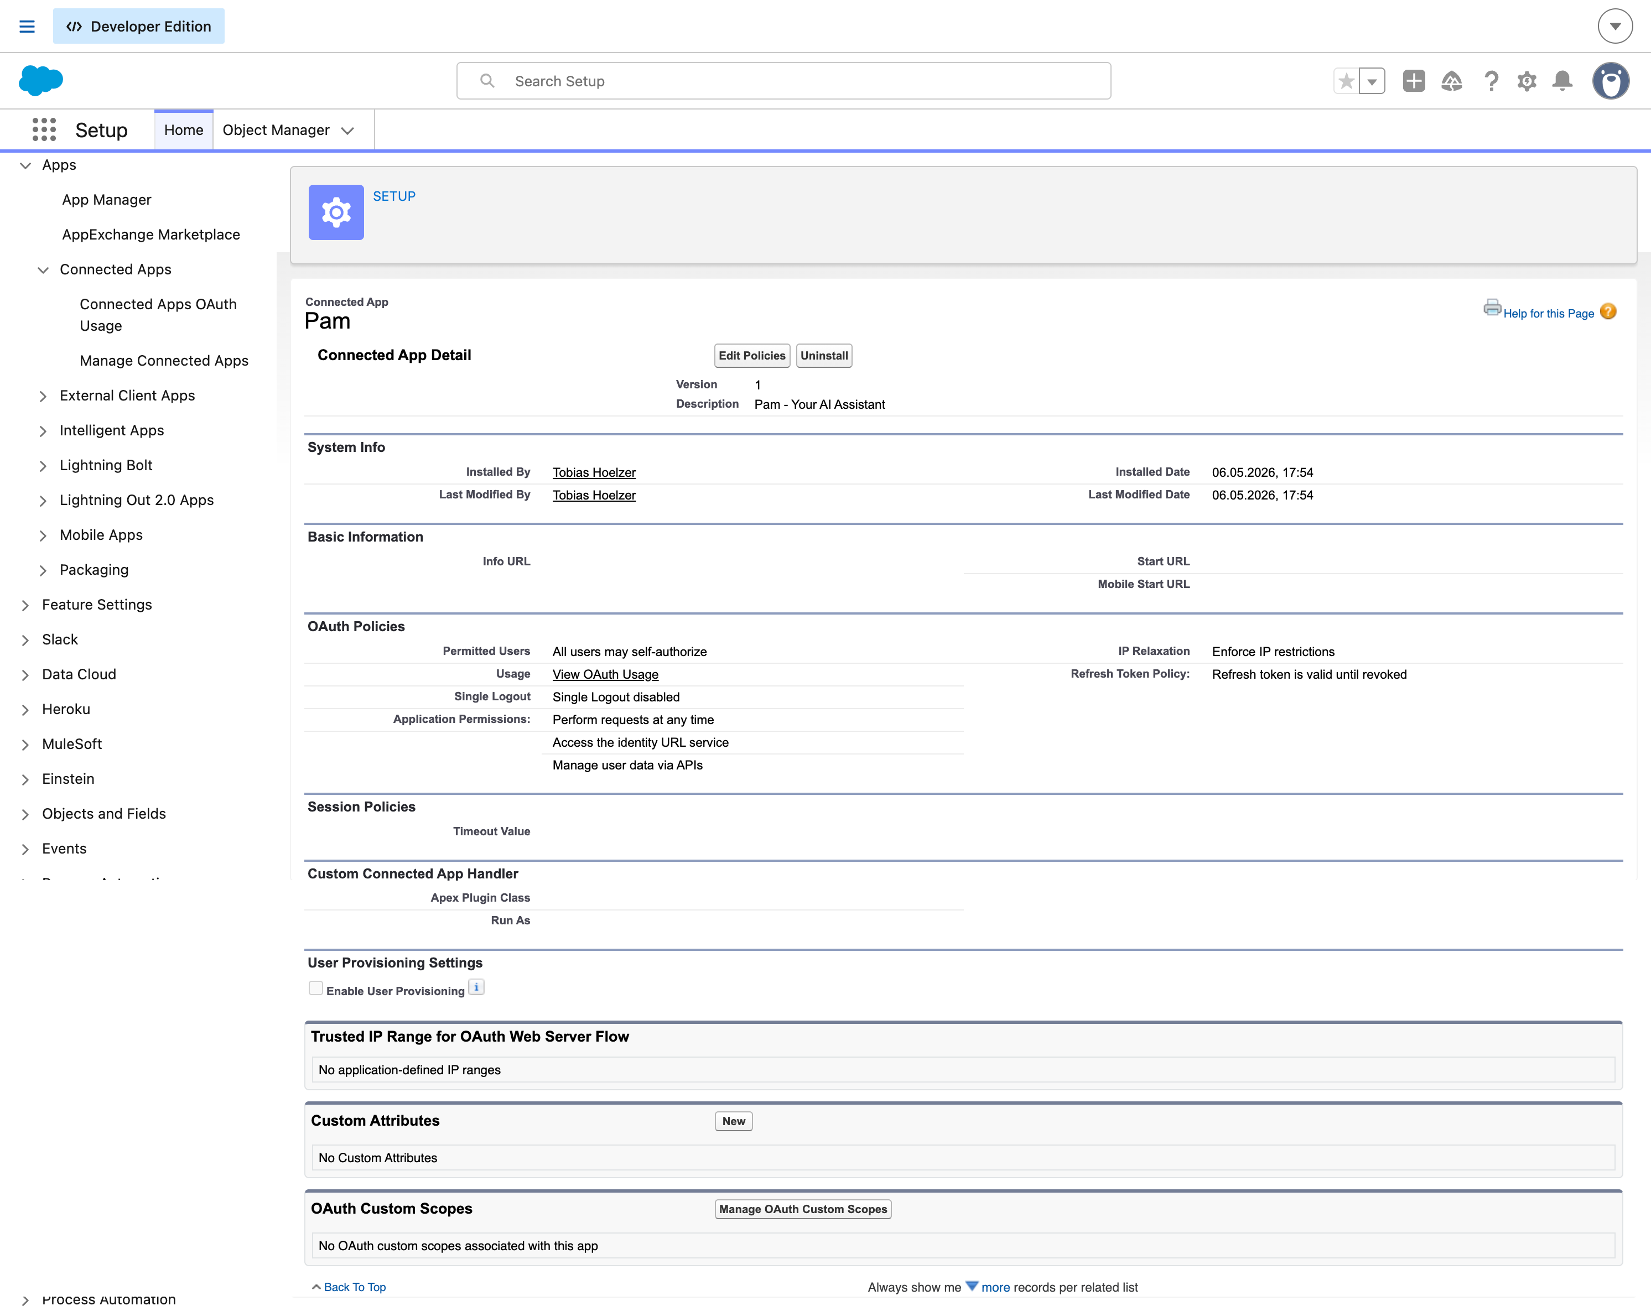Open the global actions plus icon

[1414, 81]
